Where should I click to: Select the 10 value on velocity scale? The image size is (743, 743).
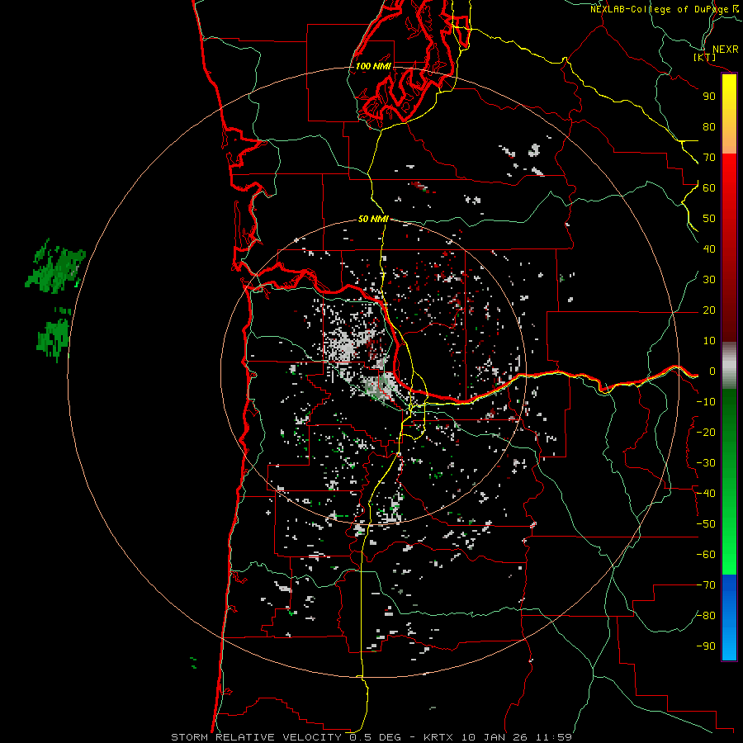coord(709,341)
